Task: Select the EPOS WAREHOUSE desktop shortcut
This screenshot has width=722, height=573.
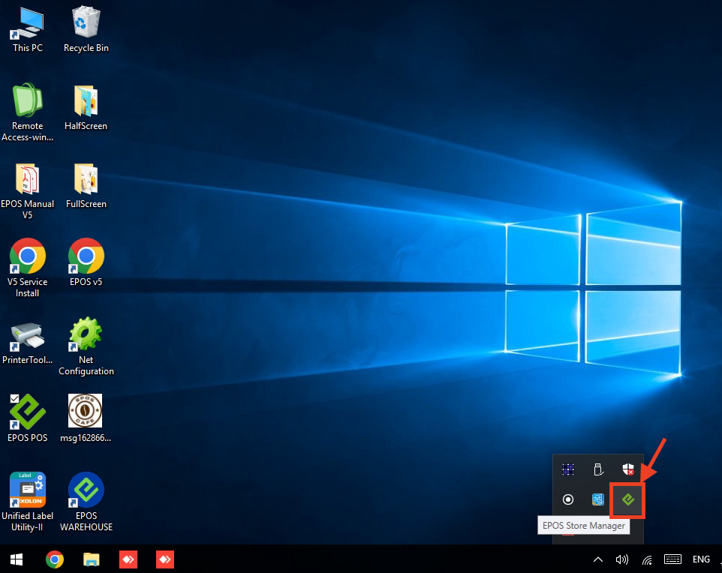Action: click(x=86, y=502)
